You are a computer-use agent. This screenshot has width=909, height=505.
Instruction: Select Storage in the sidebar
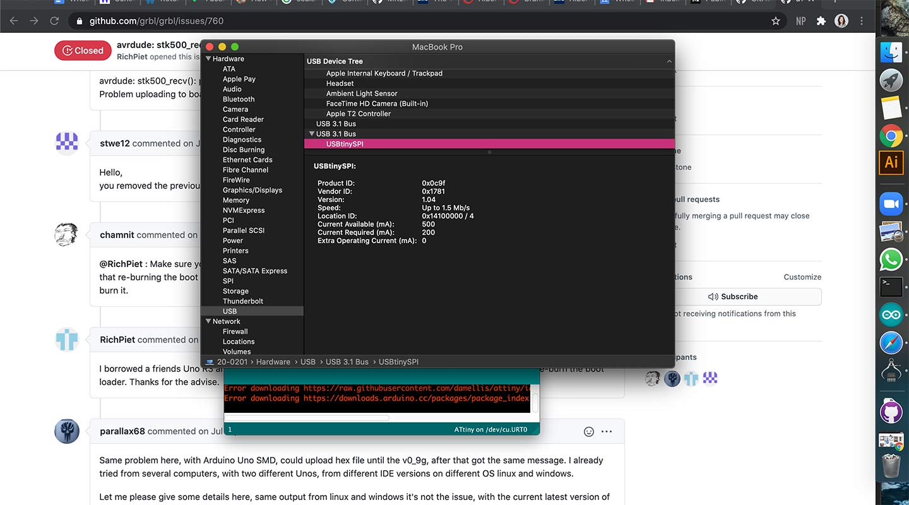point(235,291)
